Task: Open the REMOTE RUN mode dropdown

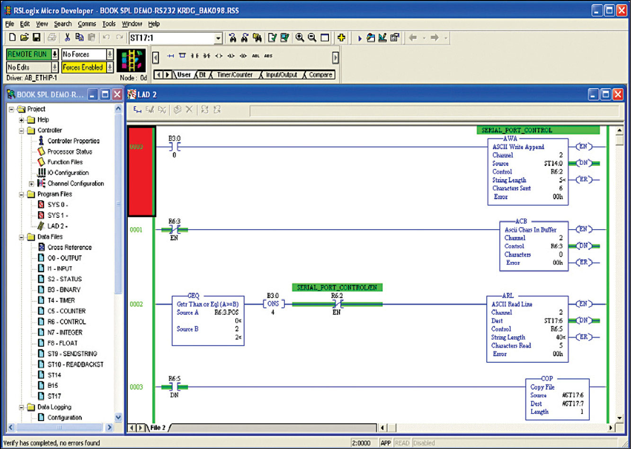Action: point(54,54)
